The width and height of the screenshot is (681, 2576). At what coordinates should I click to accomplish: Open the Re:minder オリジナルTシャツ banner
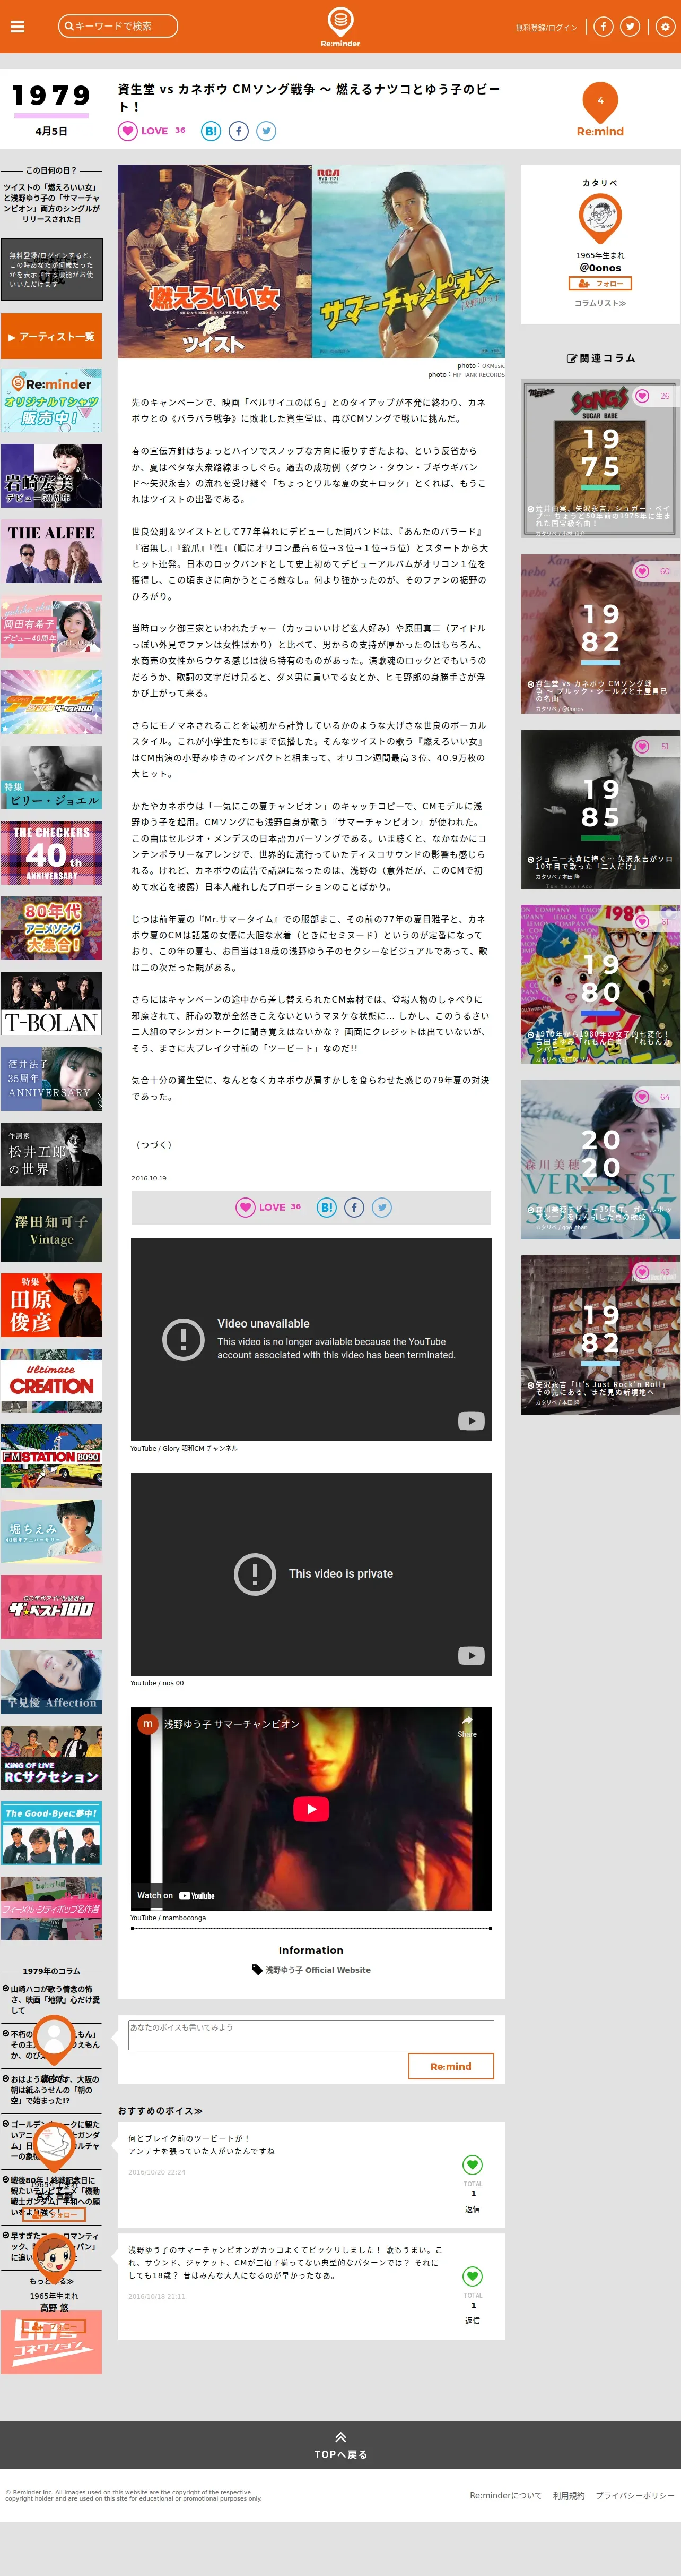point(51,401)
